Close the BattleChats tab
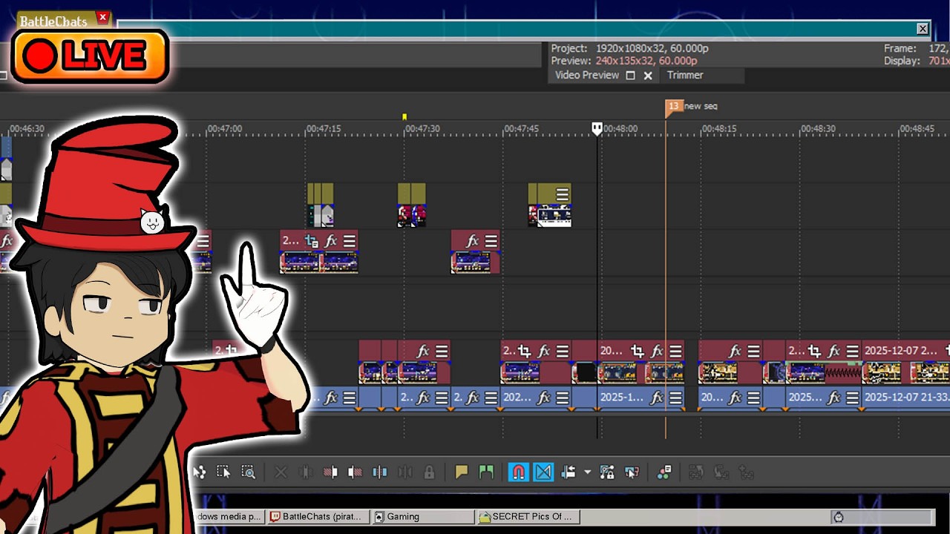This screenshot has width=950, height=534. [102, 17]
